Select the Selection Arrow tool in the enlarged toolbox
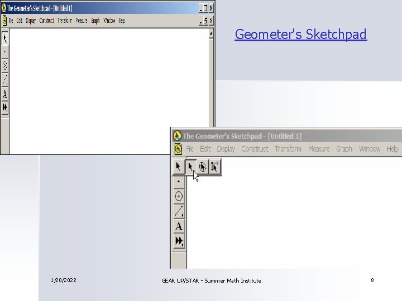The width and height of the screenshot is (402, 301). (x=179, y=167)
